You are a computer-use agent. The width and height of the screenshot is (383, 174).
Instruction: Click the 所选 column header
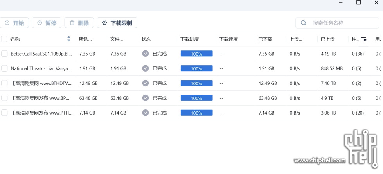coord(86,39)
